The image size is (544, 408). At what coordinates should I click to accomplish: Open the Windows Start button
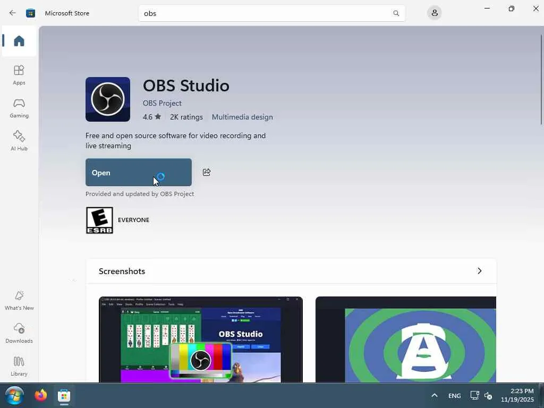tap(14, 396)
